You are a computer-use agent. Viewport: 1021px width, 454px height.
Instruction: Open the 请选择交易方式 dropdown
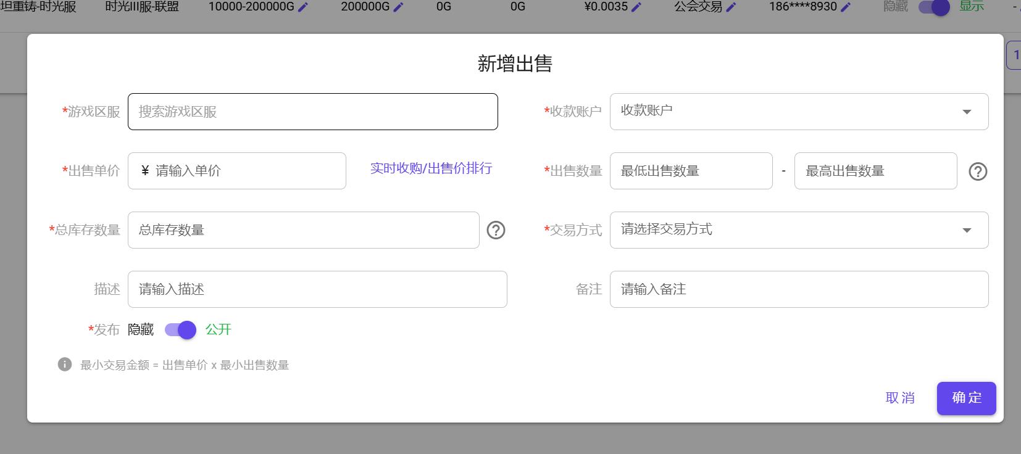[x=799, y=230]
